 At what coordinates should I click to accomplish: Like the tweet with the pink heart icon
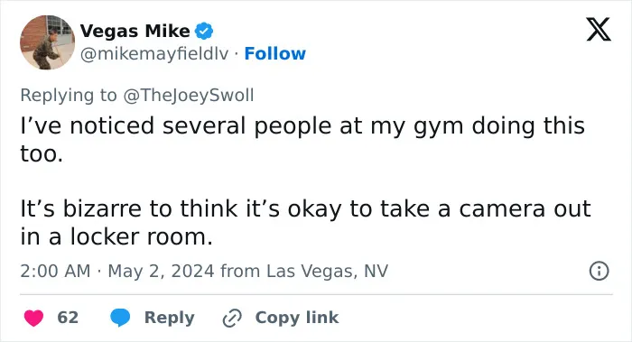(x=34, y=318)
